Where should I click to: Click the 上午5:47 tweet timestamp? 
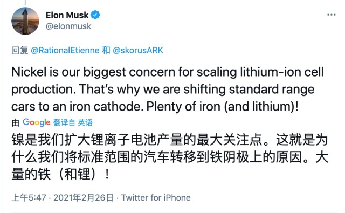[x=29, y=197]
